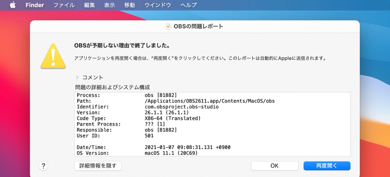Click the identifier com.obsproject.obs-studio
Screen dimensions: 390x177
182,107
